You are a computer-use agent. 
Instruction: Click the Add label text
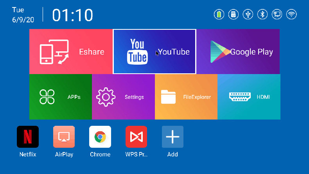click(x=172, y=154)
